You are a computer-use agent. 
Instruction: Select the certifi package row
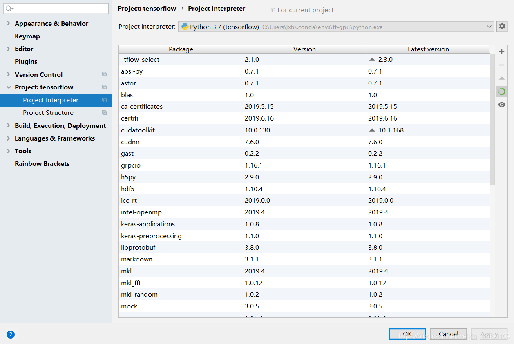[x=304, y=118]
